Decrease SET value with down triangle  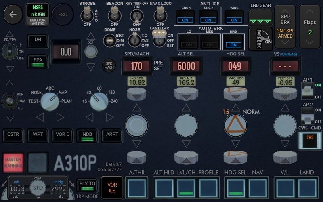tap(91, 67)
